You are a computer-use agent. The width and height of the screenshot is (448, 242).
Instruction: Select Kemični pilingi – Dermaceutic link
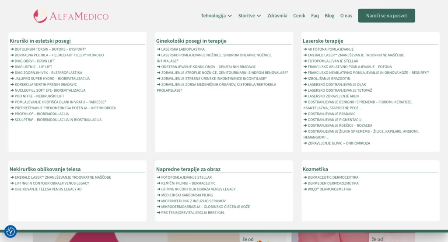click(x=188, y=183)
